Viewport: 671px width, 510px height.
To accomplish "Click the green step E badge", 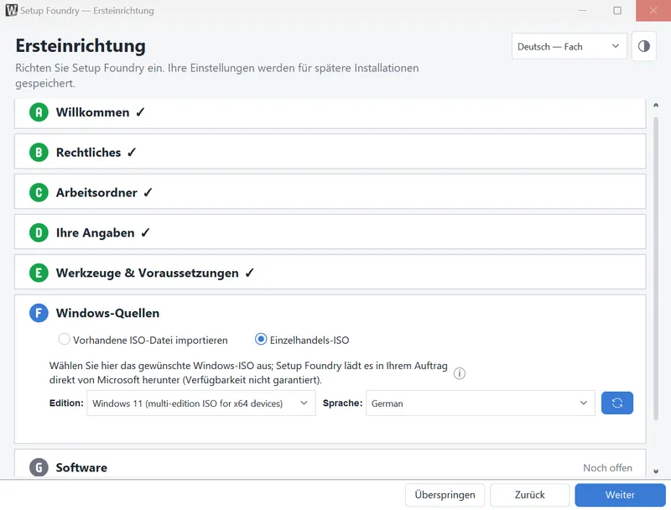I will (39, 273).
